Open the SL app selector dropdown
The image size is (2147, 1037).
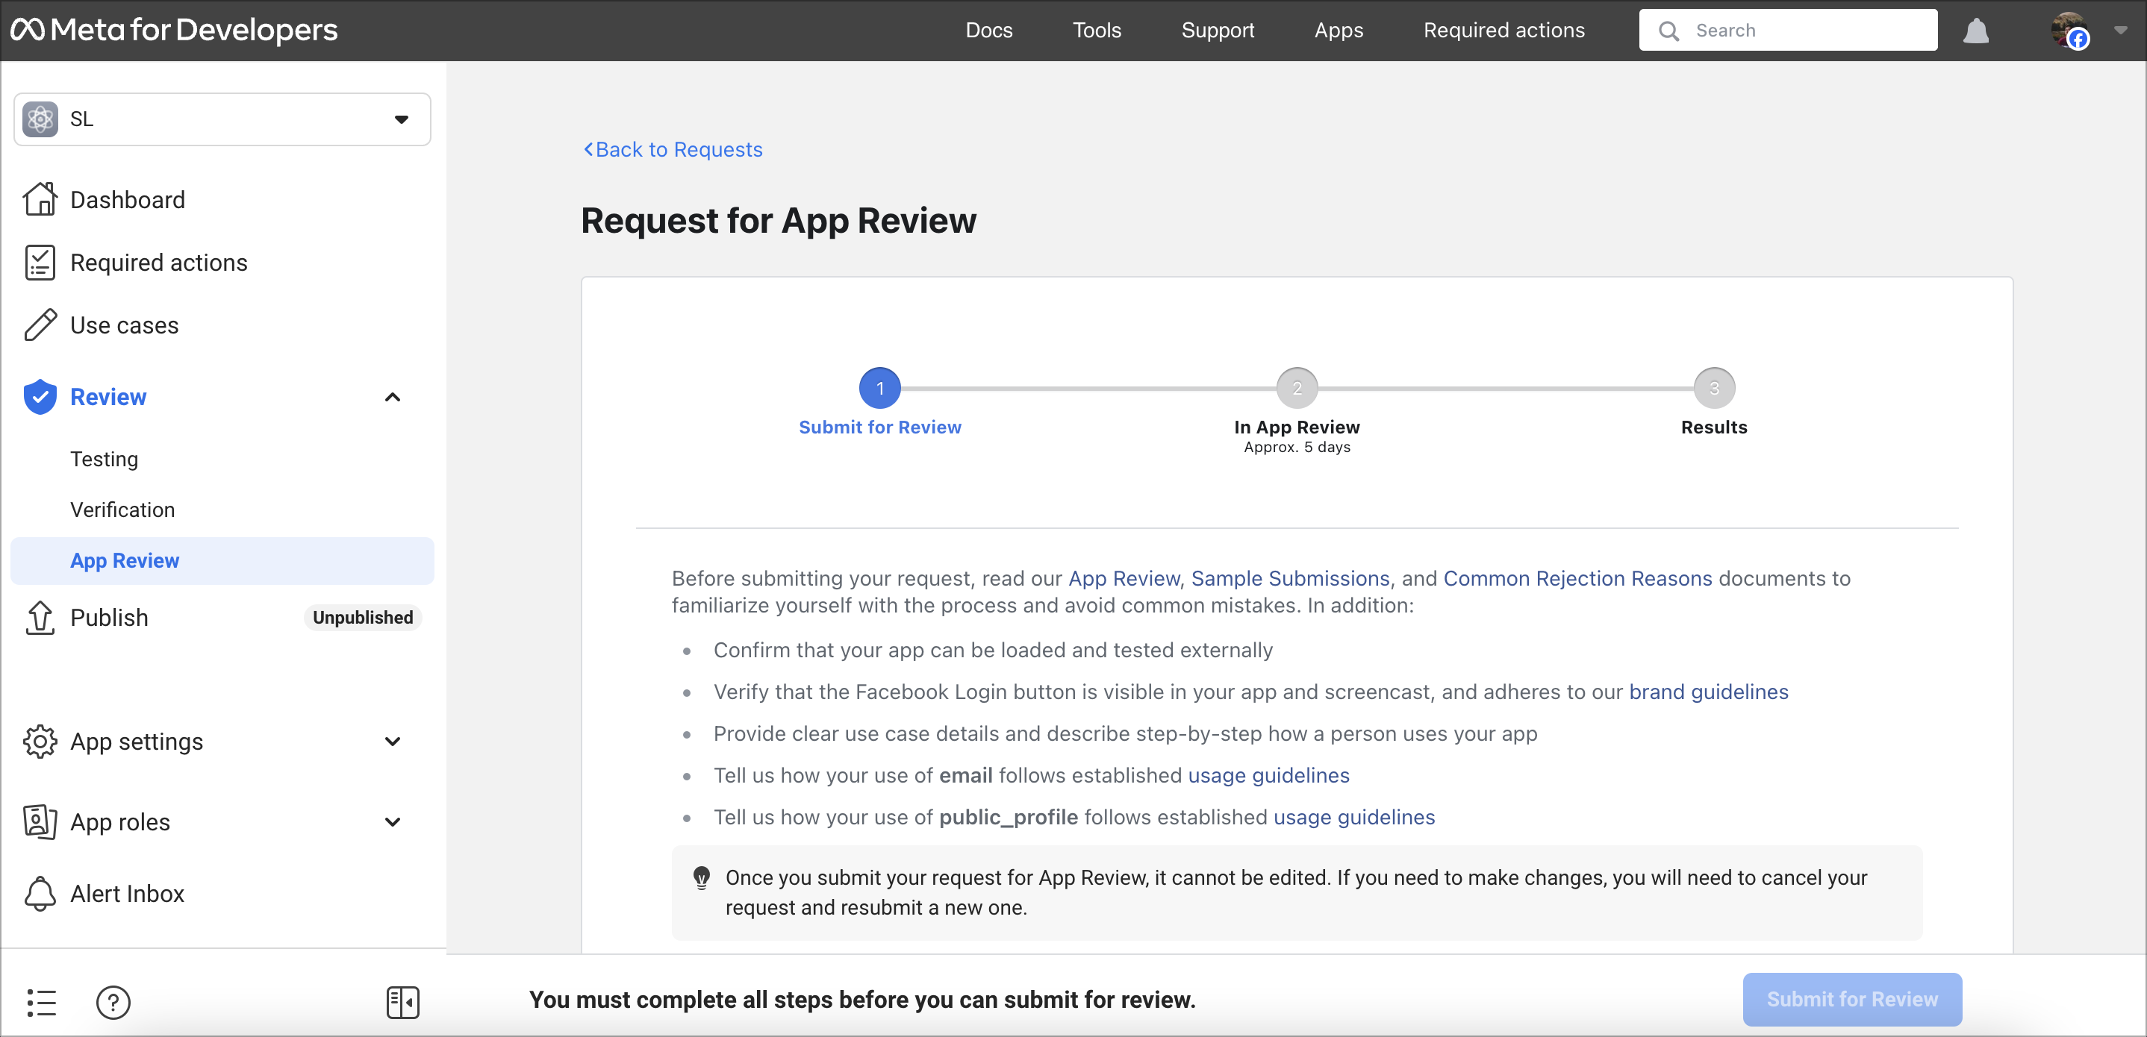point(222,119)
